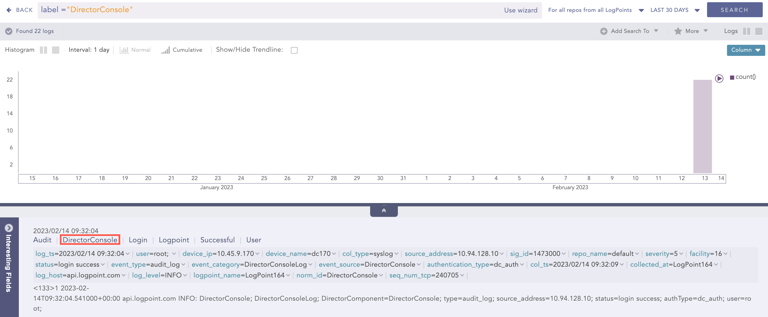Click the plus icon next to Add Search To
The width and height of the screenshot is (768, 317).
tap(604, 31)
